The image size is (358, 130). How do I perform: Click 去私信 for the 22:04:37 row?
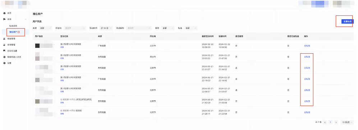307,90
